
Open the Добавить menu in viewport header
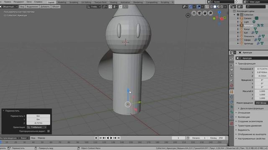(x=45, y=7)
